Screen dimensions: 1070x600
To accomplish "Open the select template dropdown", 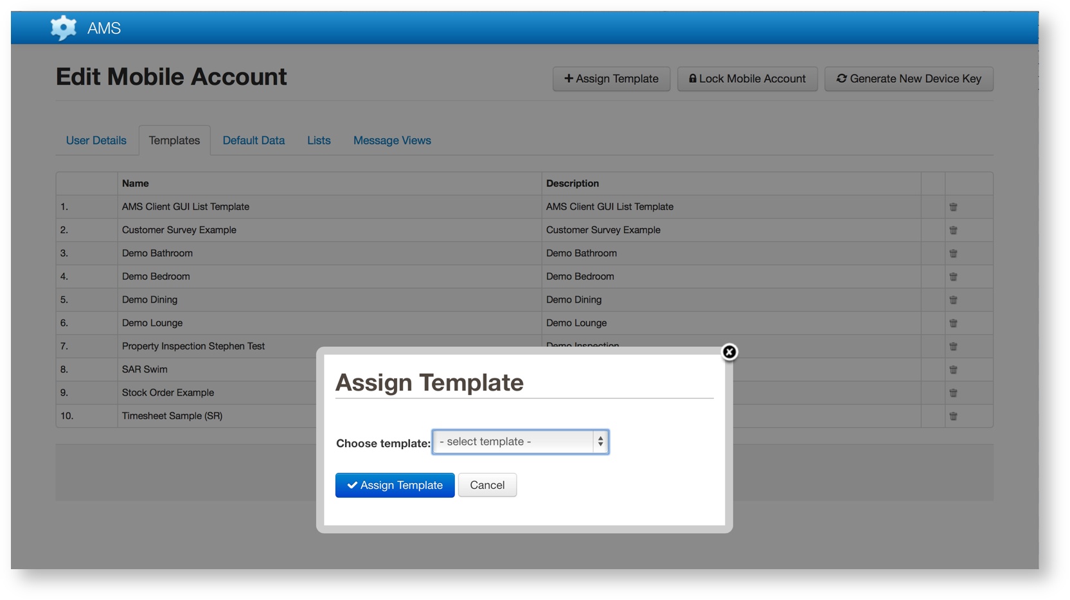I will coord(519,442).
